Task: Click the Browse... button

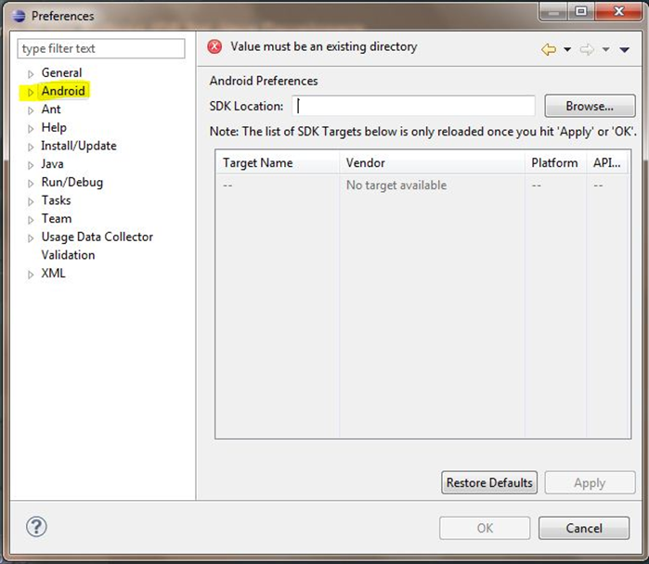Action: (x=590, y=106)
